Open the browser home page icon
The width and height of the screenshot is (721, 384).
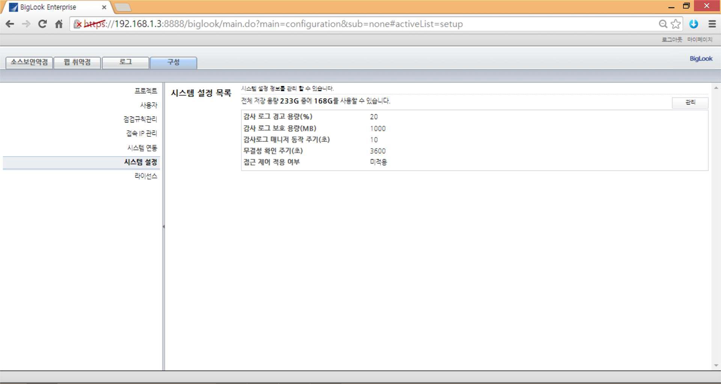click(x=59, y=24)
